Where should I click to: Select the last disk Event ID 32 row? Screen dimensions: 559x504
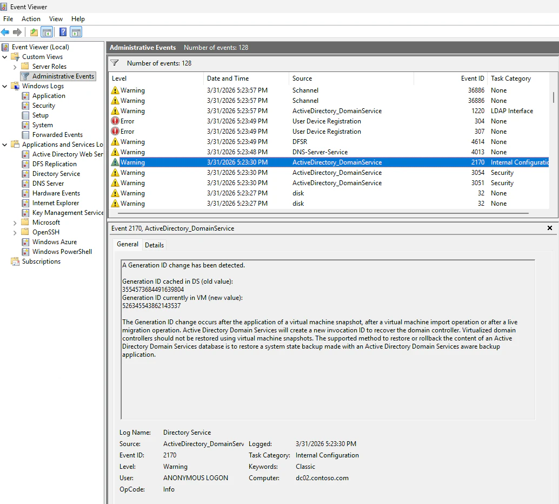329,204
